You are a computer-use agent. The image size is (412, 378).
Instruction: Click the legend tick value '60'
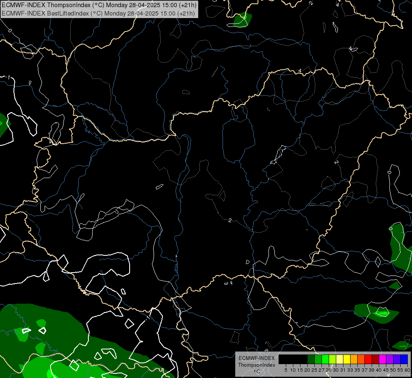pos(407,370)
